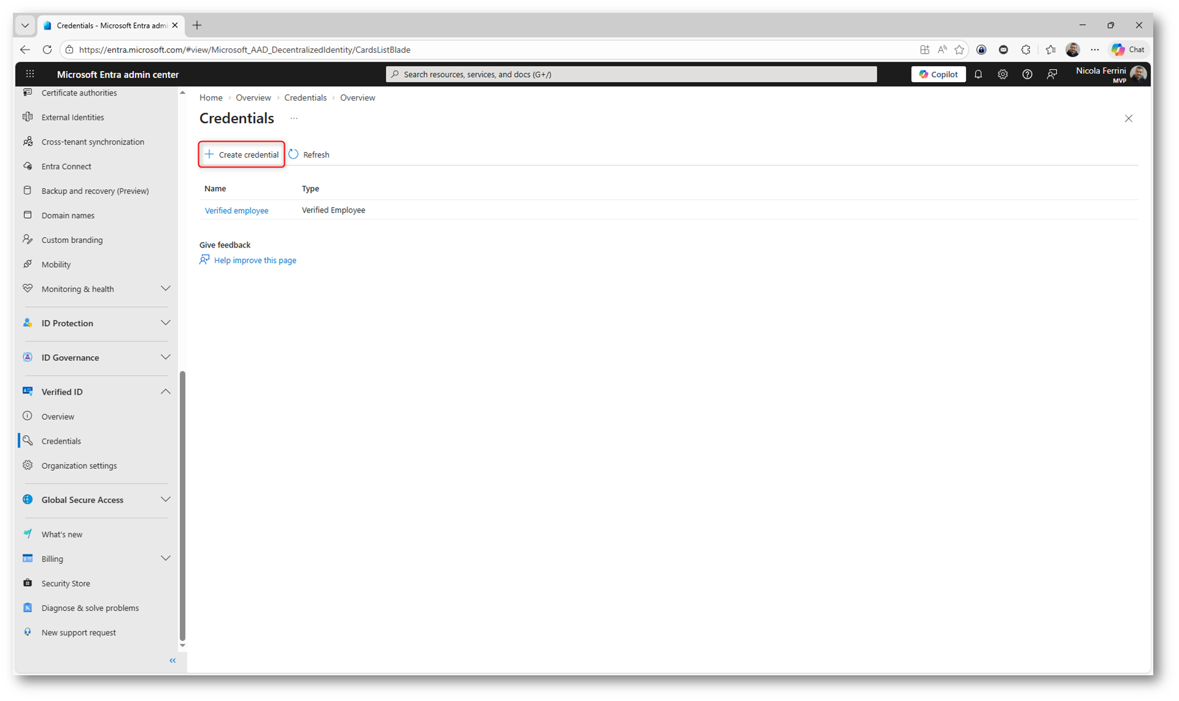Open the browser extensions puzzle icon

click(x=1026, y=50)
